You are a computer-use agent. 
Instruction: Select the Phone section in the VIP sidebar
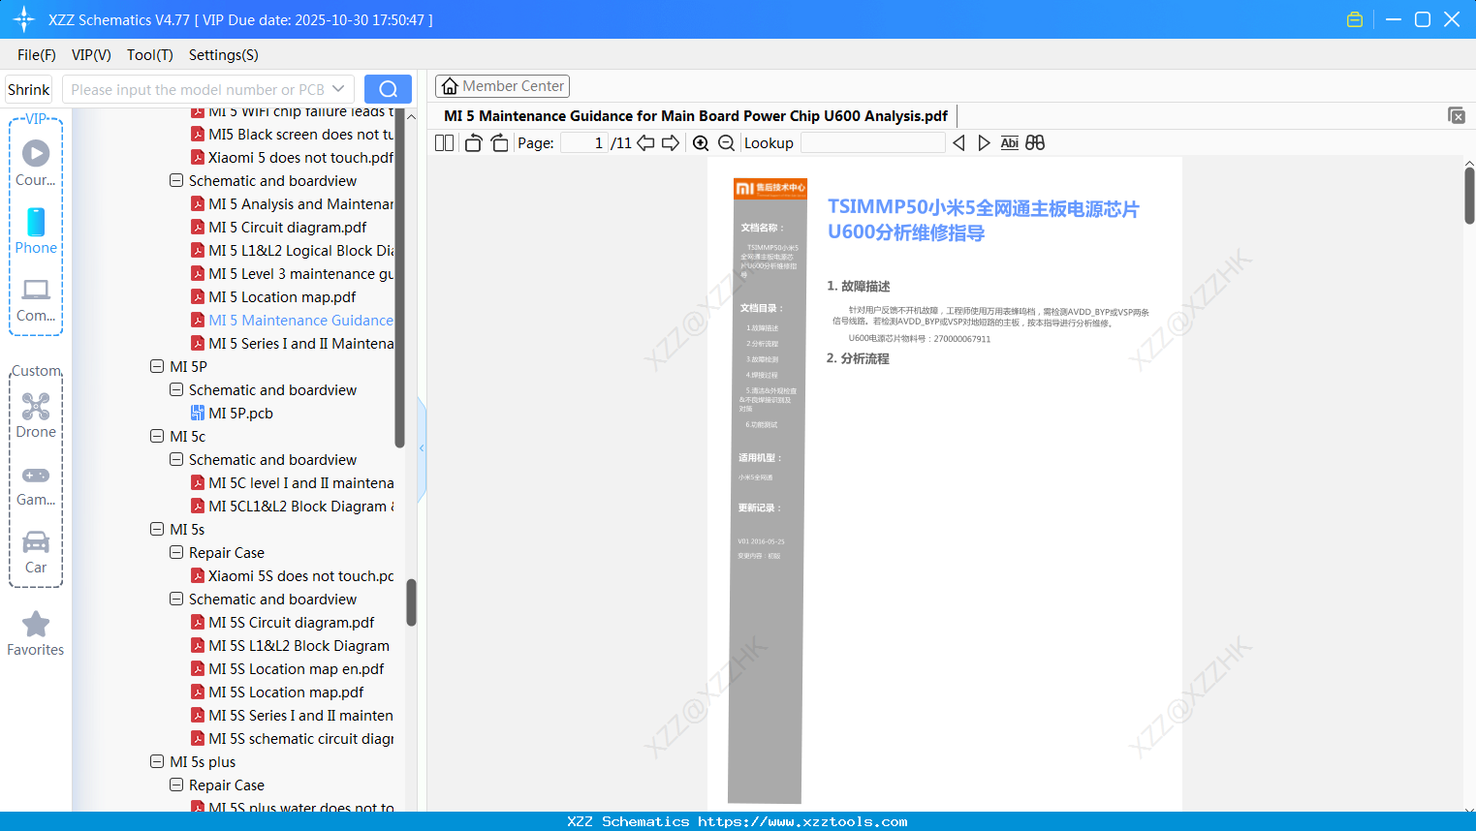point(36,231)
